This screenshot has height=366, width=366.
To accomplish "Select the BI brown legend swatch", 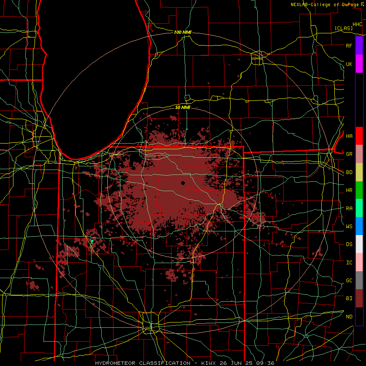I will pyautogui.click(x=359, y=298).
